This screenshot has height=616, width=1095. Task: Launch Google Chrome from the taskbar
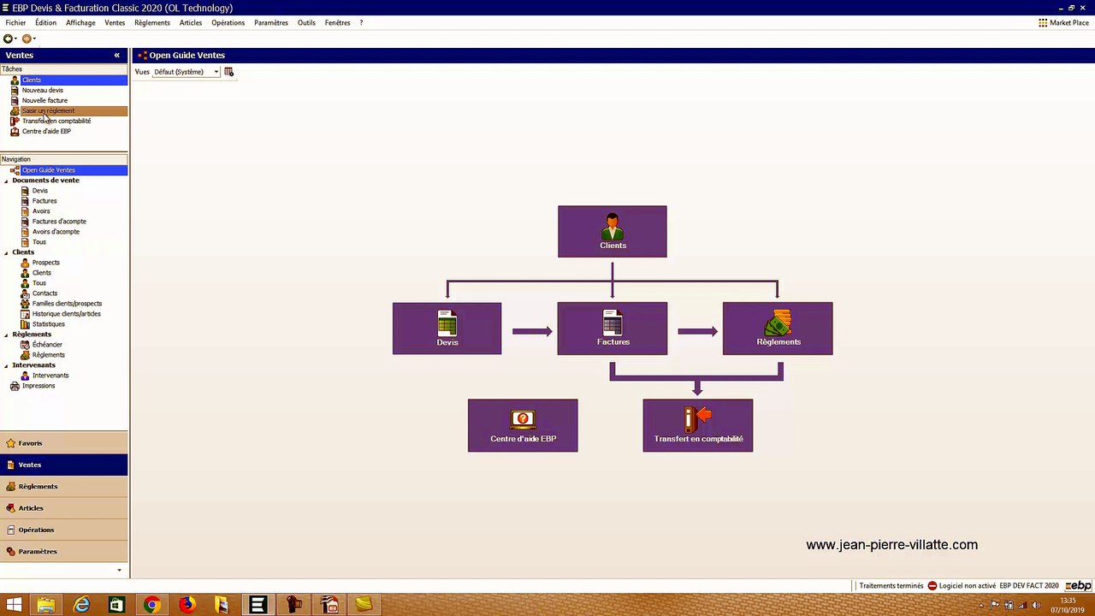(151, 606)
